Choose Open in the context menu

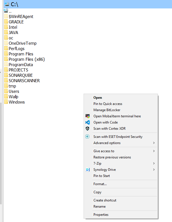[121, 98]
